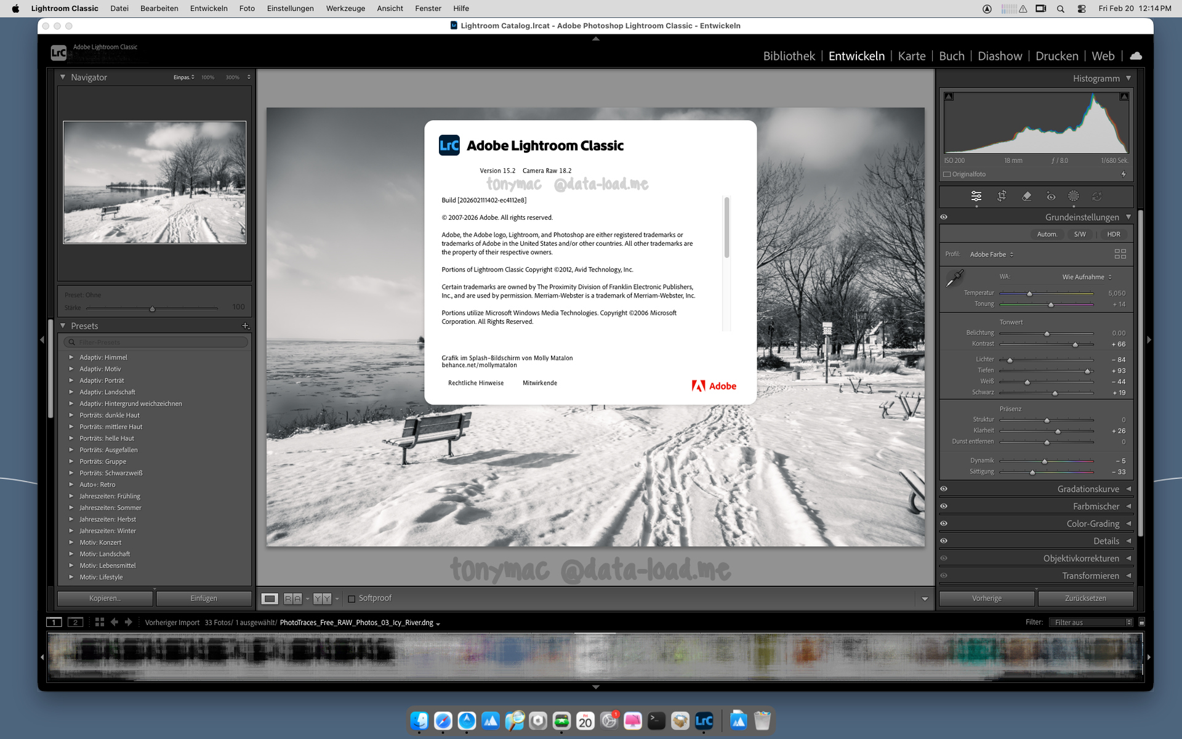The height and width of the screenshot is (739, 1182).
Task: Open the Profil Adobe Farbe dropdown
Action: click(991, 254)
